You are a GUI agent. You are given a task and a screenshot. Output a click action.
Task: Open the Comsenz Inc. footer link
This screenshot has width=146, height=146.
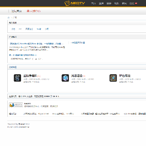click(24, 127)
